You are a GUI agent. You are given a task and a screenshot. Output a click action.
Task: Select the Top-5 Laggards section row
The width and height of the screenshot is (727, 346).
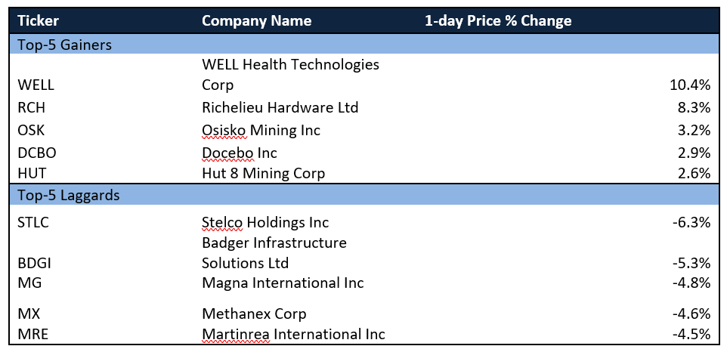point(363,195)
